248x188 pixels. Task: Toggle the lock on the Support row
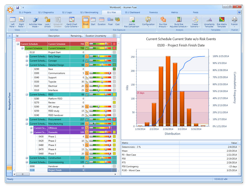87,78
